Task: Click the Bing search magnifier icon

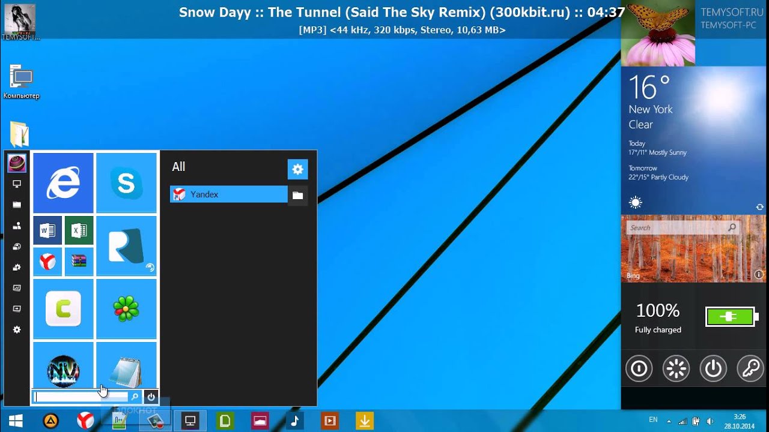Action: point(732,227)
